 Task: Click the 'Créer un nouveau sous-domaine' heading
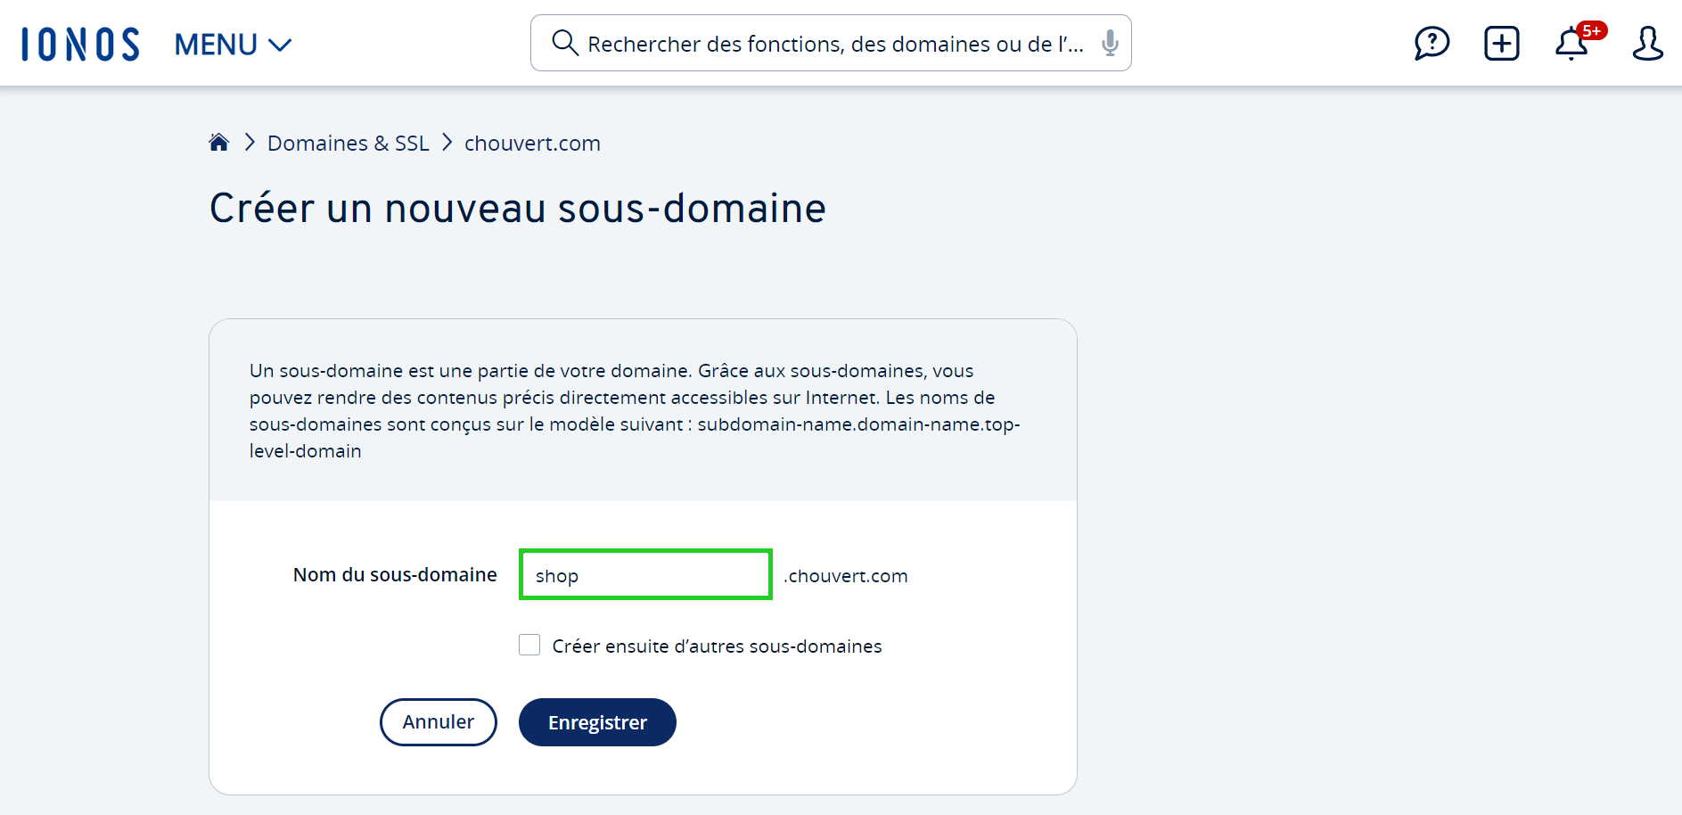click(x=518, y=209)
